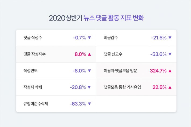Click the 작성빈도 label
The image size is (191, 127).
31,71
